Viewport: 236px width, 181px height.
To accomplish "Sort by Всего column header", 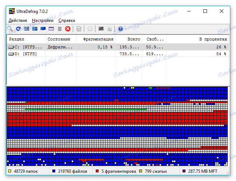I will [x=129, y=39].
